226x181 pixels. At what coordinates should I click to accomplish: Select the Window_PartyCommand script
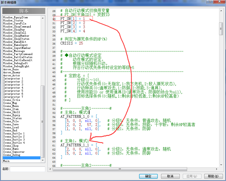coord(18,54)
